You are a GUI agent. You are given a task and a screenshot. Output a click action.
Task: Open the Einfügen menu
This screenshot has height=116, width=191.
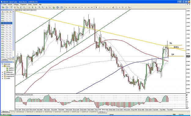click(16, 5)
